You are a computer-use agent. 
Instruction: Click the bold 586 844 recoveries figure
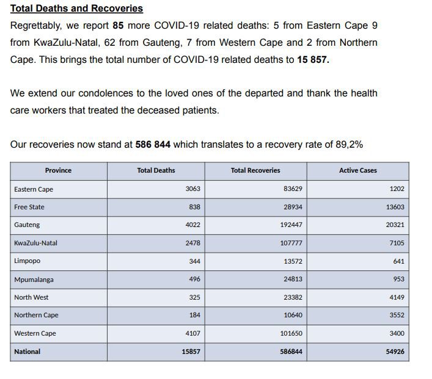[153, 145]
